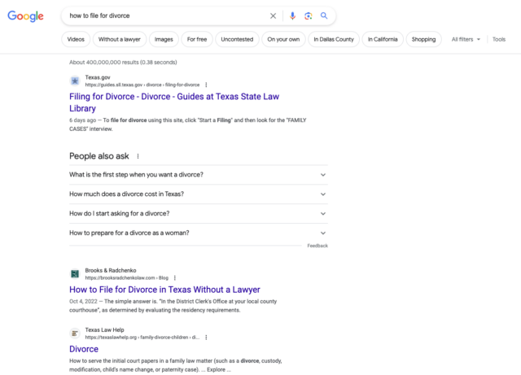
Task: Start voice search with microphone icon
Action: (x=292, y=15)
